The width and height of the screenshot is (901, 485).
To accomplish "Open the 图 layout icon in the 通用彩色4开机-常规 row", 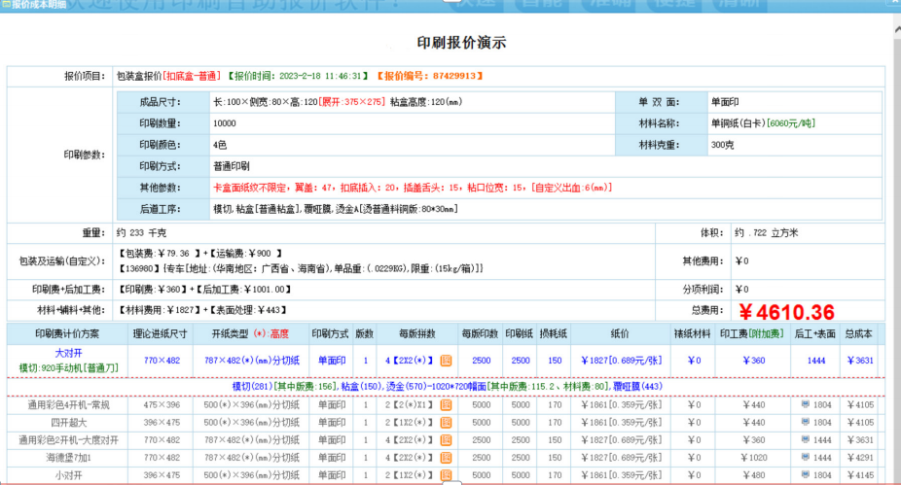I will click(x=446, y=405).
